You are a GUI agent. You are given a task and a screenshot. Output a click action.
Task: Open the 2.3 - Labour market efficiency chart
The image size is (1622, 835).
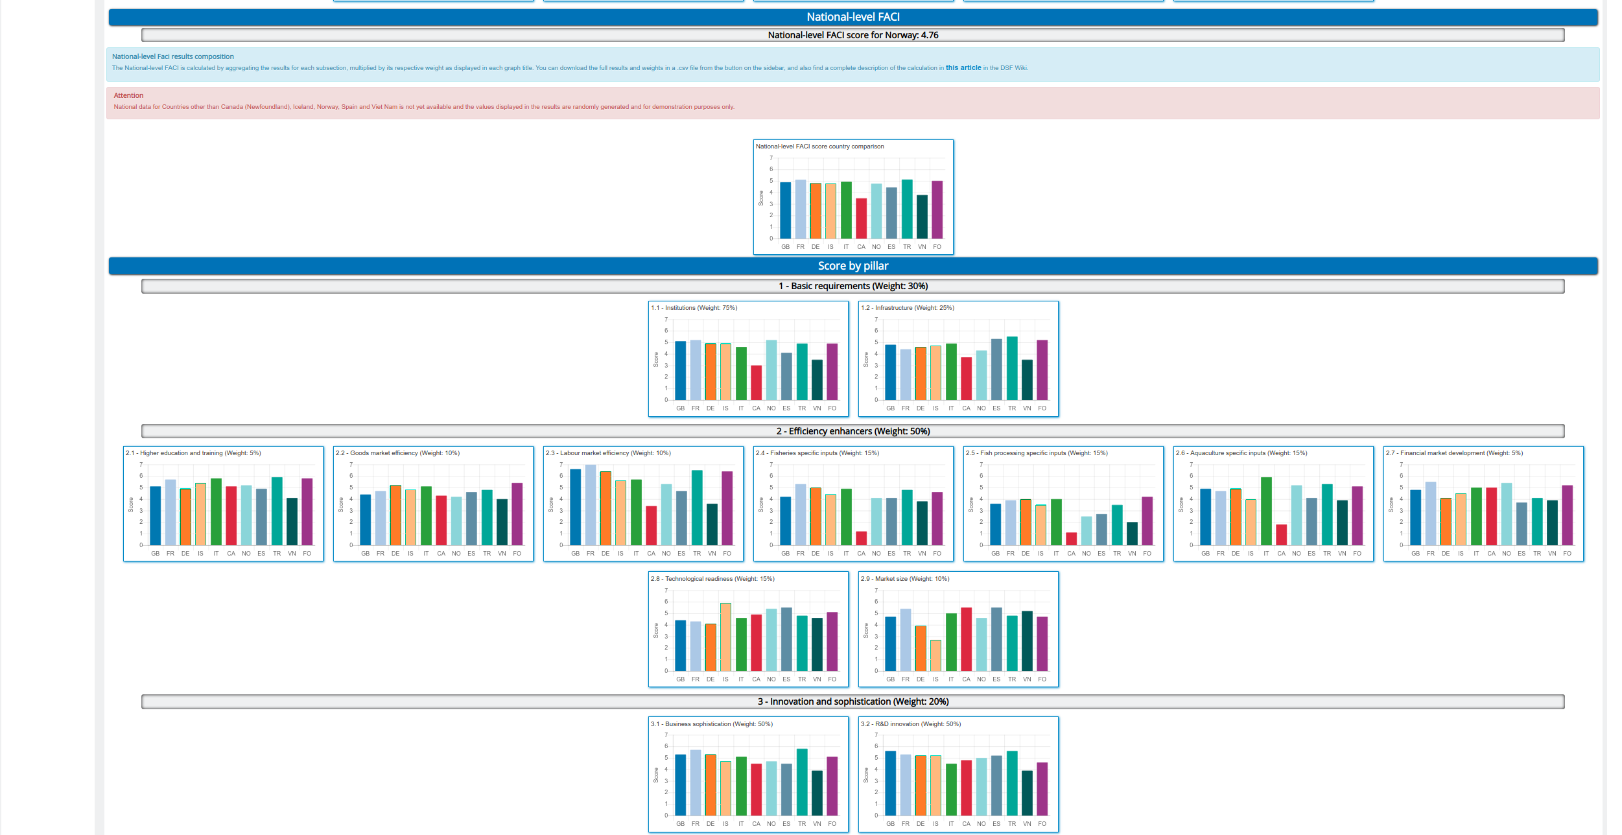pyautogui.click(x=643, y=504)
